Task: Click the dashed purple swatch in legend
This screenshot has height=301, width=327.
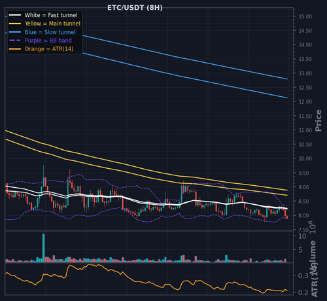Action: pos(15,41)
